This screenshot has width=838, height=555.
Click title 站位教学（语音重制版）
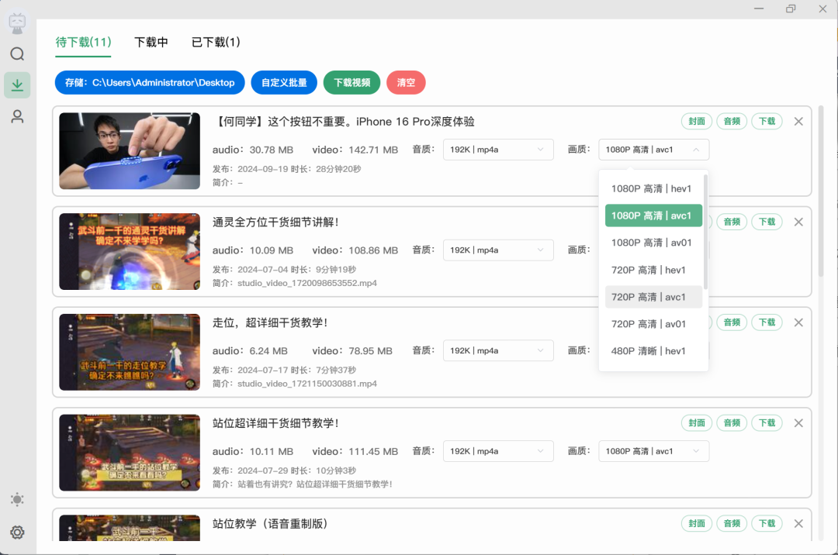271,523
